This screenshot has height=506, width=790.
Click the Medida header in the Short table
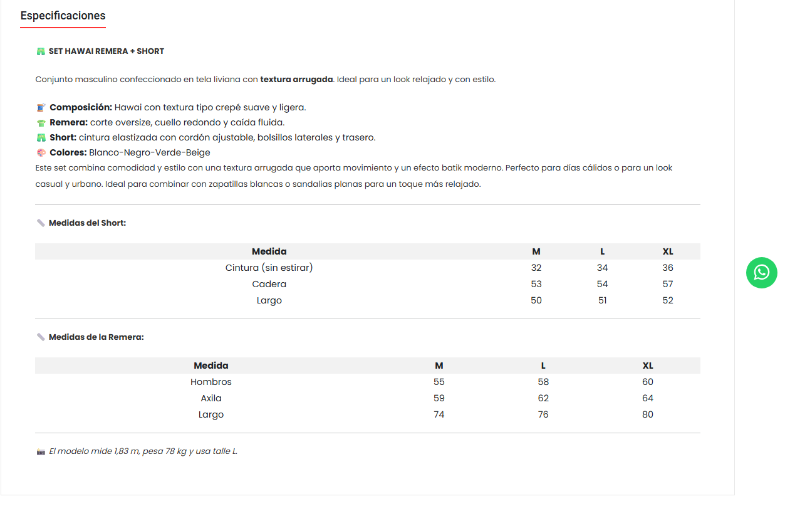pyautogui.click(x=269, y=251)
